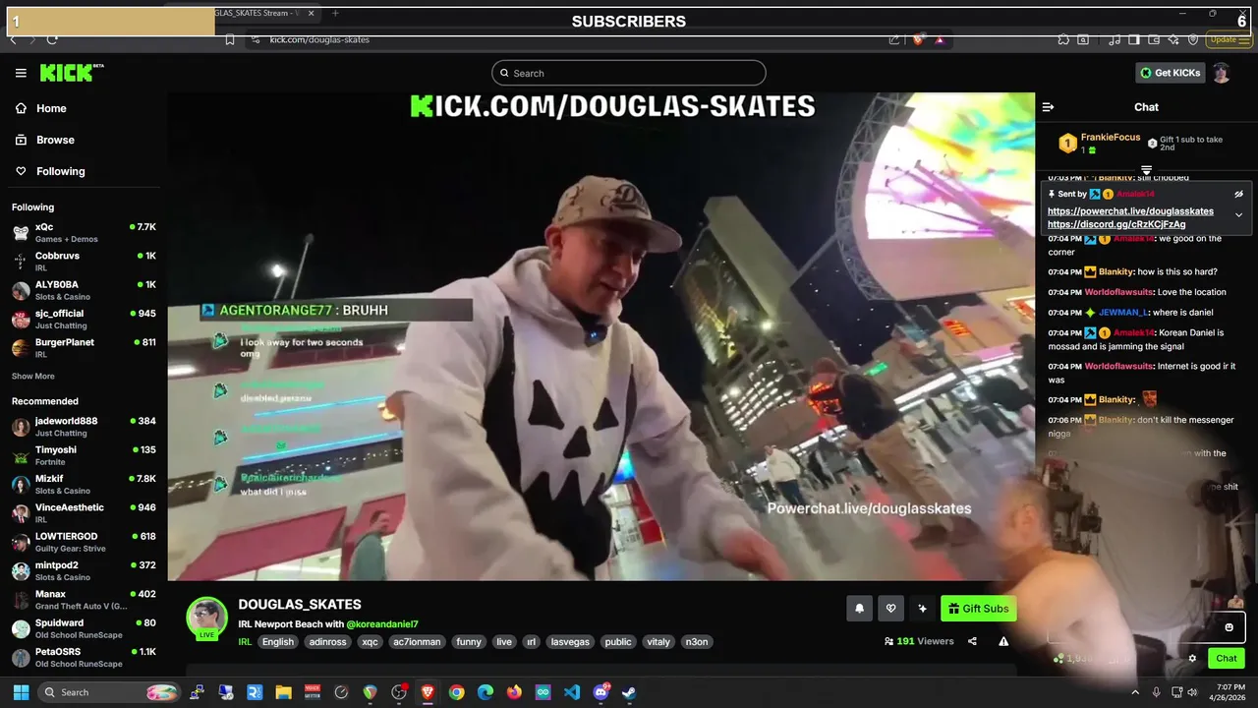Screen dimensions: 1258x708
Task: Open Cobbruvs channel in Following
Action: (x=84, y=262)
